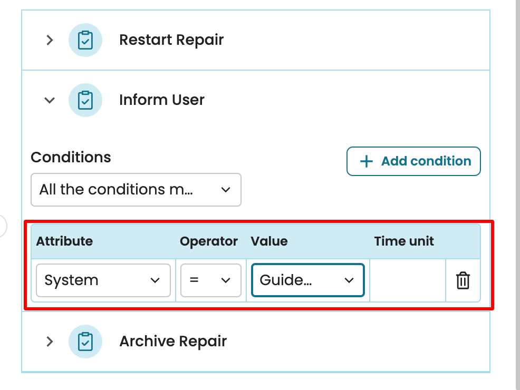Select the Archive Repair row title
The image size is (520, 390).
[x=173, y=342]
